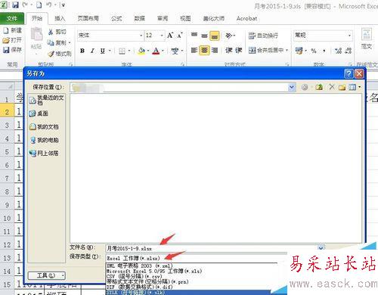Toggle Center horizontal alignment
The width and height of the screenshot is (378, 295).
(x=204, y=51)
